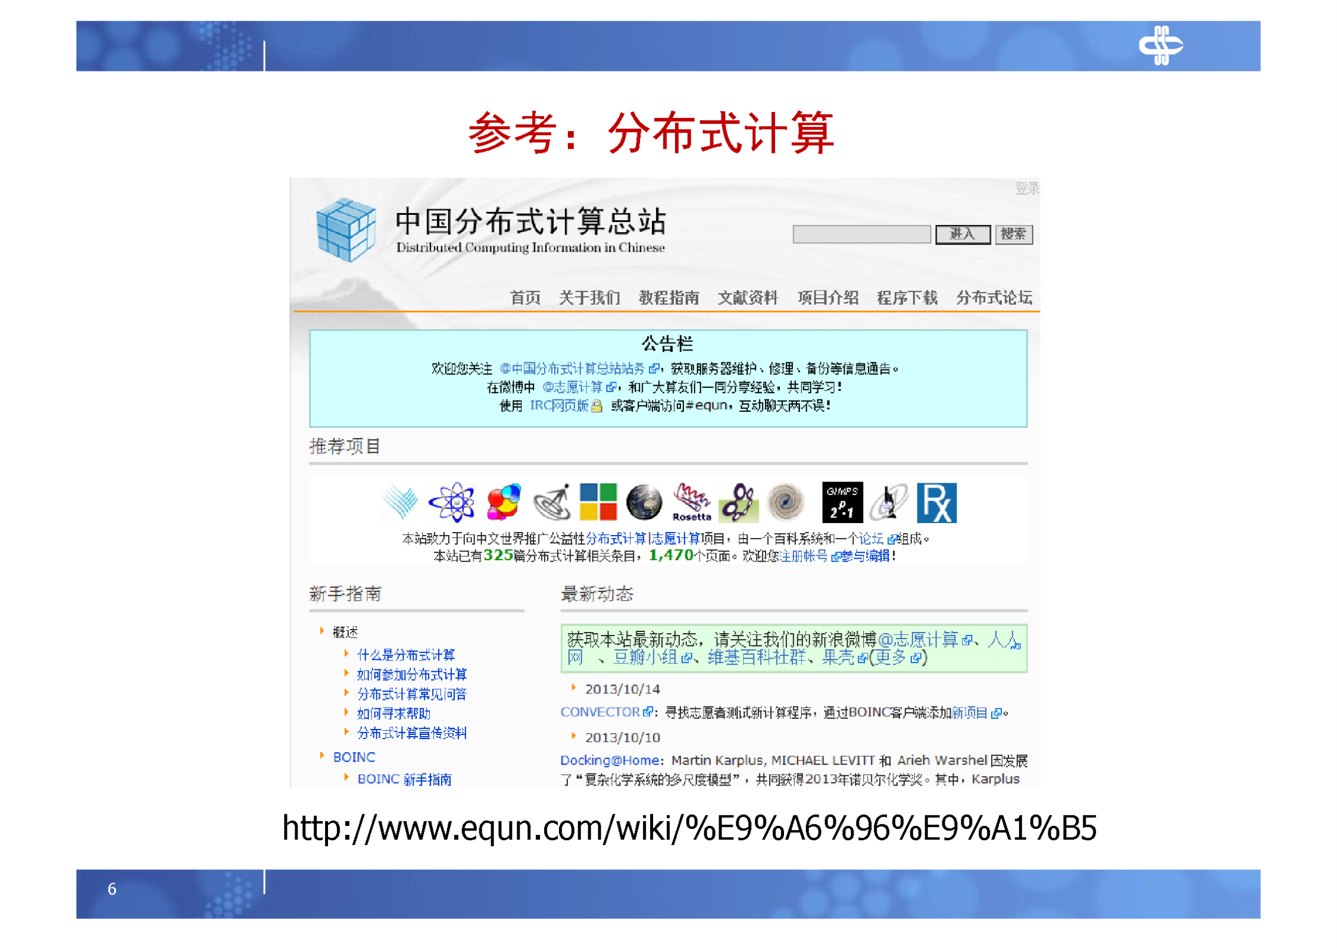Image resolution: width=1337 pixels, height=948 pixels.
Task: Collapse the 2013/10/10 news entry
Action: [x=621, y=737]
